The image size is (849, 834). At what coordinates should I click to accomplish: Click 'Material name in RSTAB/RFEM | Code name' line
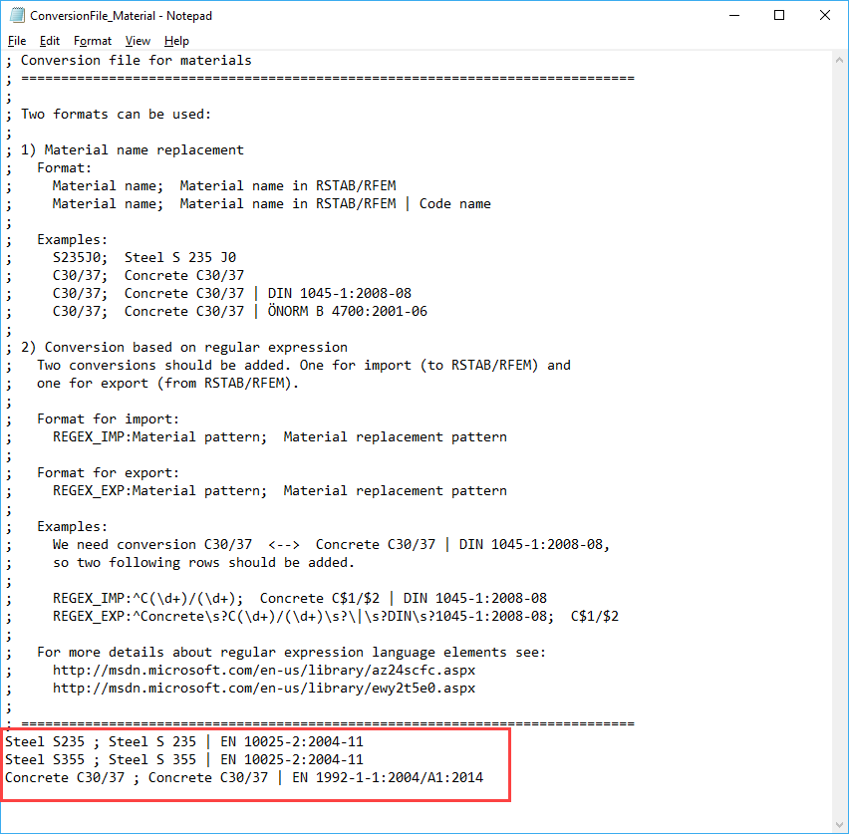(x=272, y=203)
